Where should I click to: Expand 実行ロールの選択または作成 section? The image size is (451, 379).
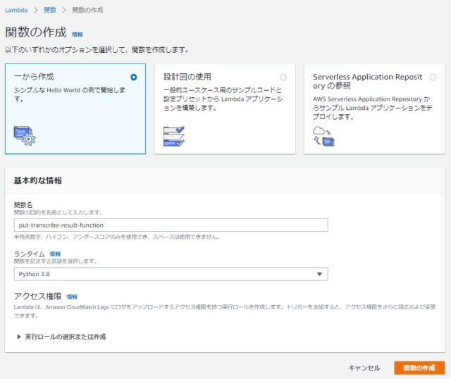61,337
